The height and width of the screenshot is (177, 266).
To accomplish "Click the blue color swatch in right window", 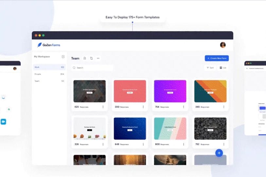I will (262, 108).
